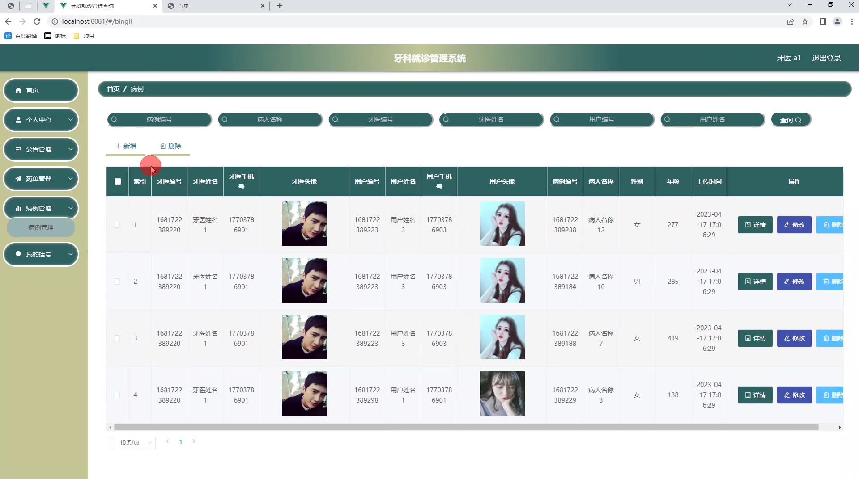Go to next page in pagination
859x479 pixels.
[194, 441]
